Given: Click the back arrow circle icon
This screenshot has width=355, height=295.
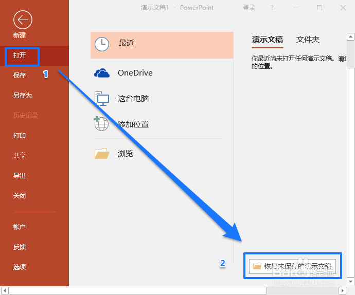Looking at the screenshot, I should point(23,20).
